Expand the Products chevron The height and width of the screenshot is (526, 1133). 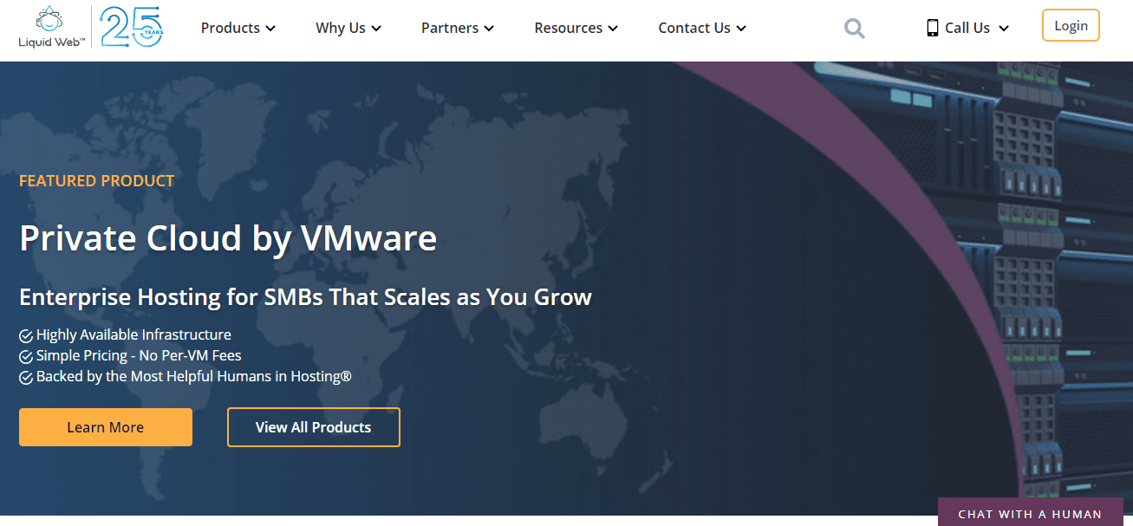[x=270, y=29]
